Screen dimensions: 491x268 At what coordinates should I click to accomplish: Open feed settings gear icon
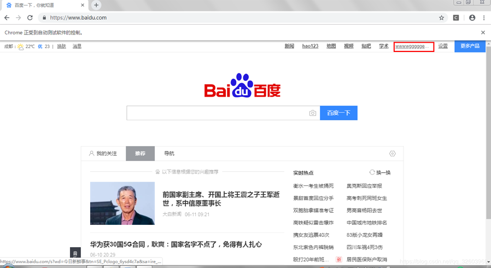[393, 153]
